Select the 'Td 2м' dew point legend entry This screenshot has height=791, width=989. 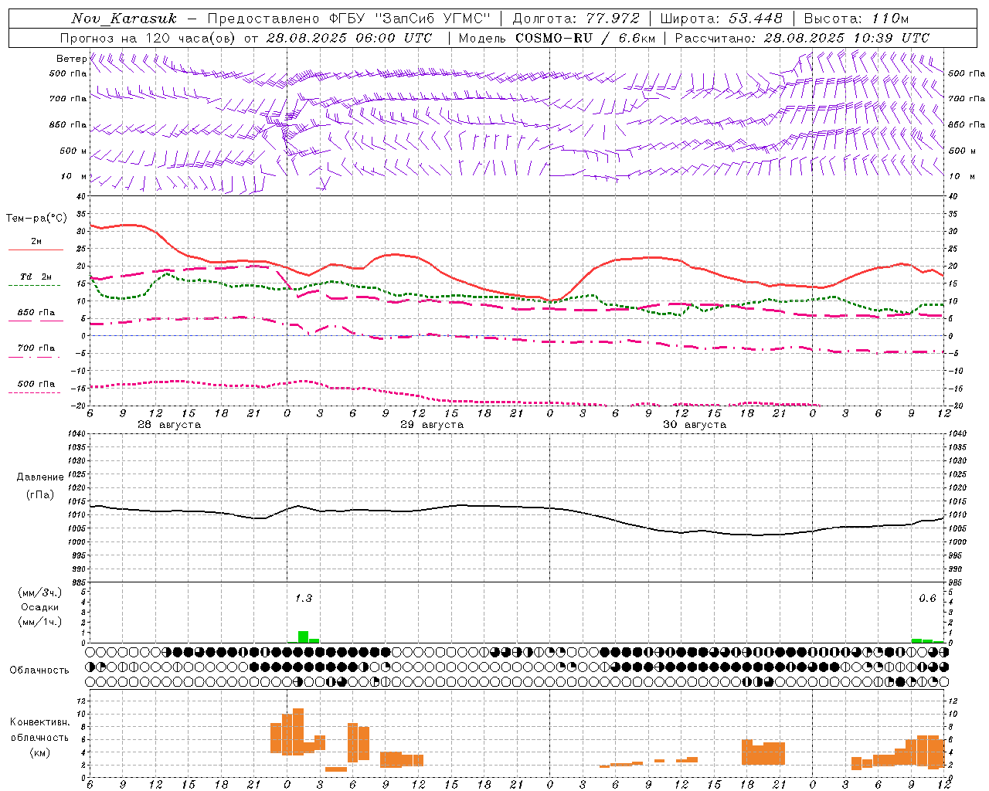coord(36,277)
